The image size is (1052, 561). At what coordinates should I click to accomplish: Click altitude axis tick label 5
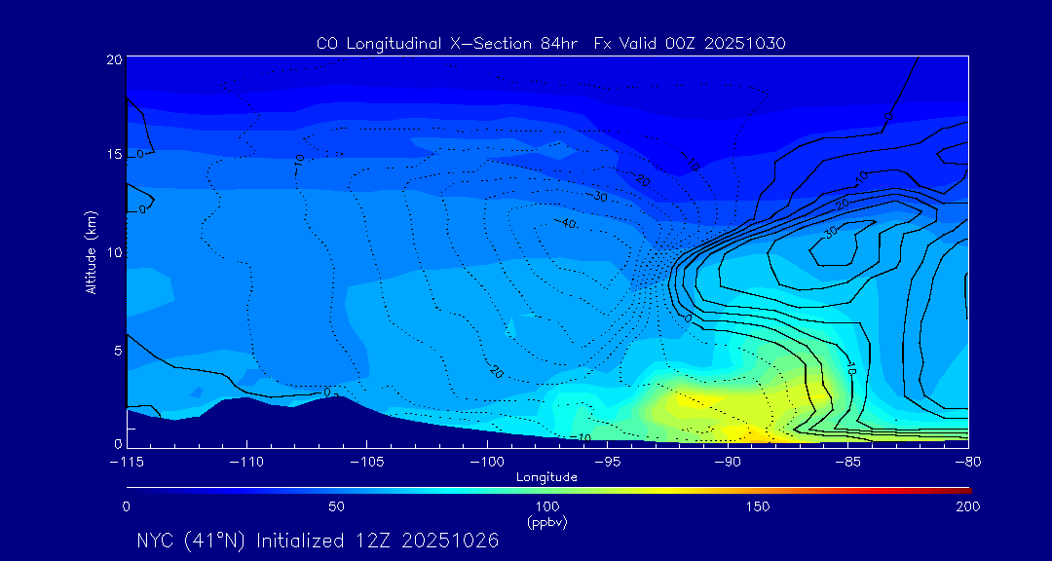pos(118,351)
